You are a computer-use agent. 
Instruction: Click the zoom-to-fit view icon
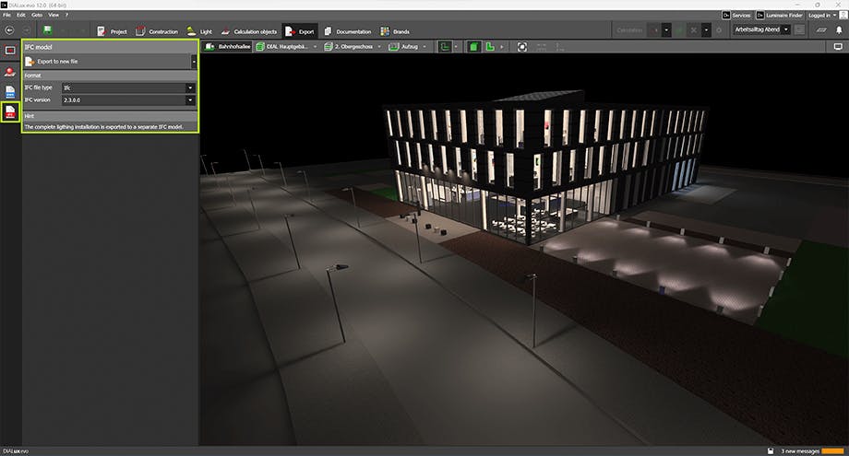522,45
